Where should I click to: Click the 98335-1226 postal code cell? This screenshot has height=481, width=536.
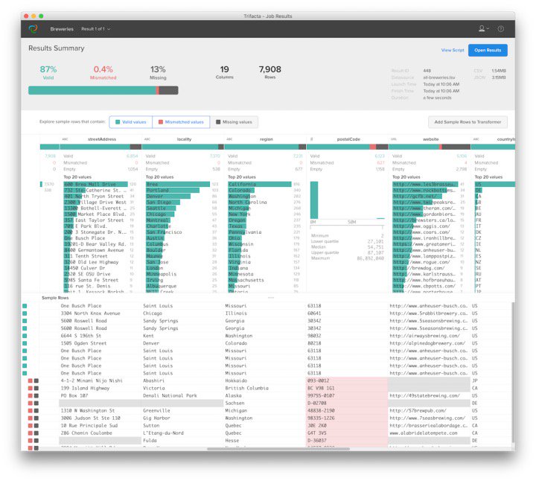347,418
